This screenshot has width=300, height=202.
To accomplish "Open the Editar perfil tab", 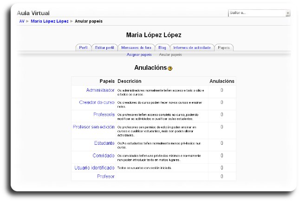I will tap(104, 47).
